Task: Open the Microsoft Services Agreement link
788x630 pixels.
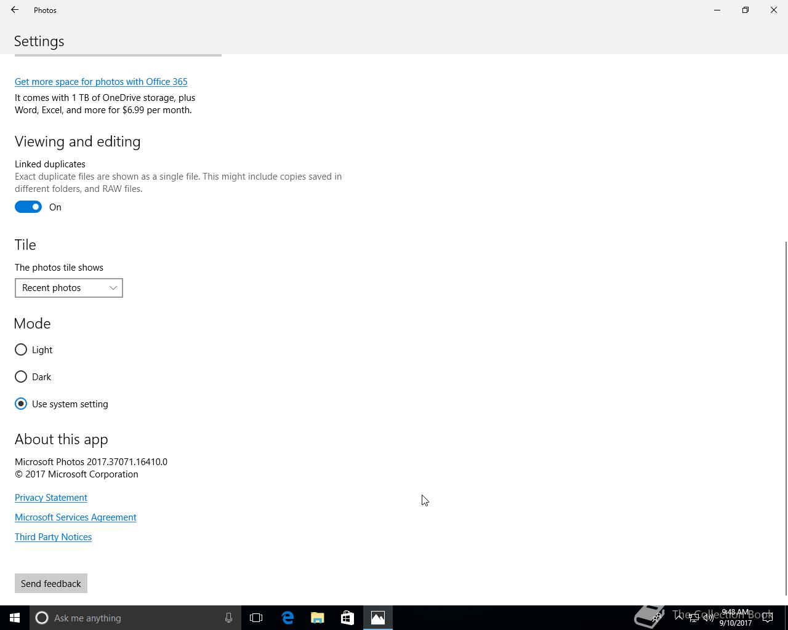Action: [76, 517]
